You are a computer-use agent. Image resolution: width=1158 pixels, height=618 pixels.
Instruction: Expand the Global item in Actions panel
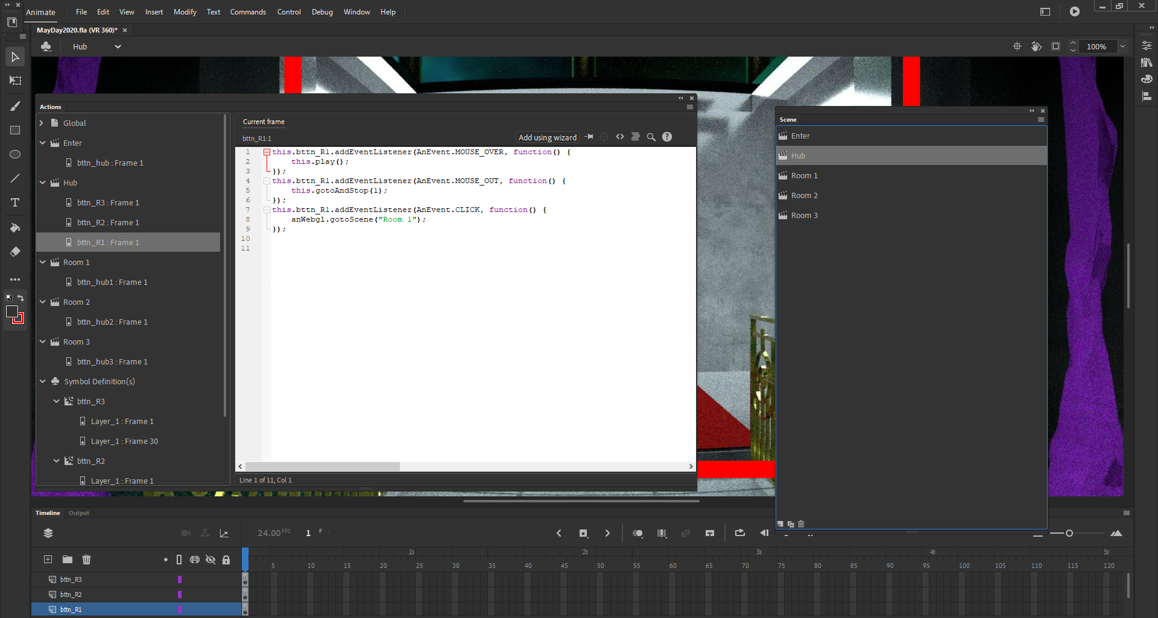(41, 123)
